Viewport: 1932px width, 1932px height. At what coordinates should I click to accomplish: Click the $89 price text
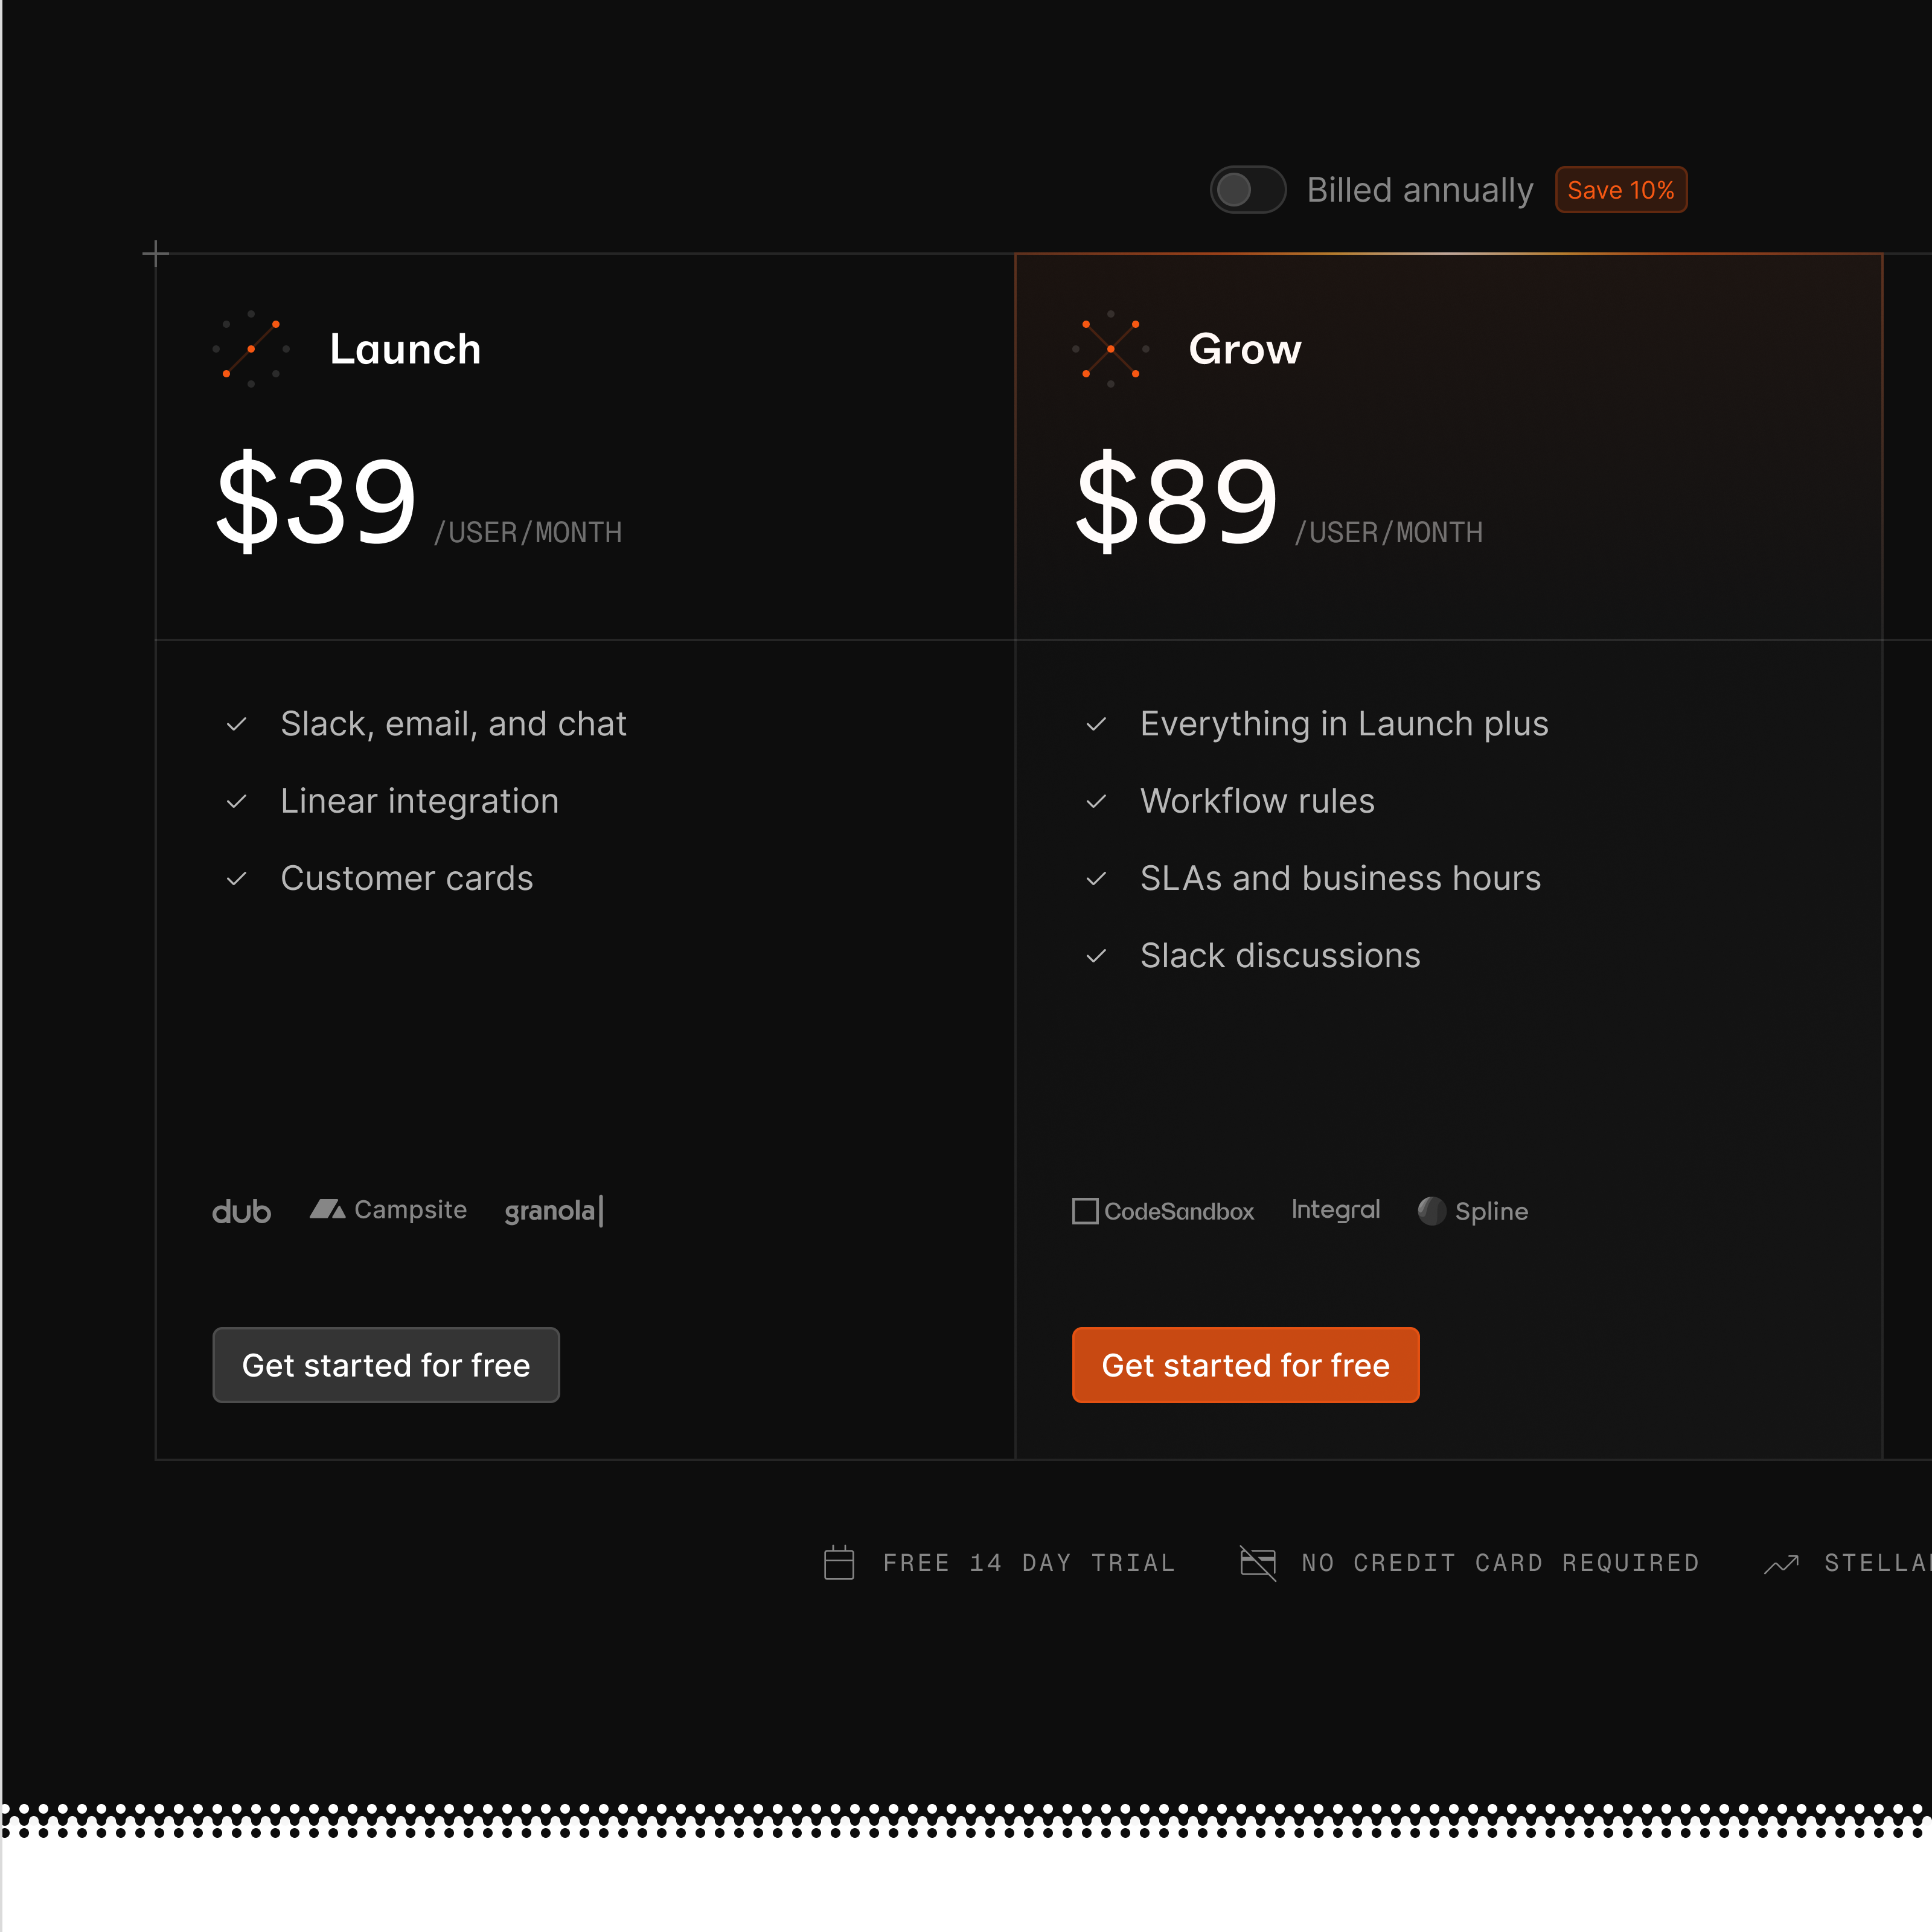tap(1176, 500)
